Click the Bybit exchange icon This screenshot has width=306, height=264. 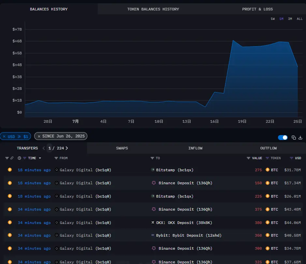click(x=153, y=235)
